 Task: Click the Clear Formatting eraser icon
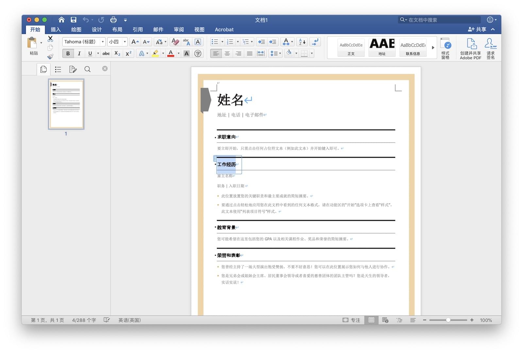pyautogui.click(x=175, y=42)
